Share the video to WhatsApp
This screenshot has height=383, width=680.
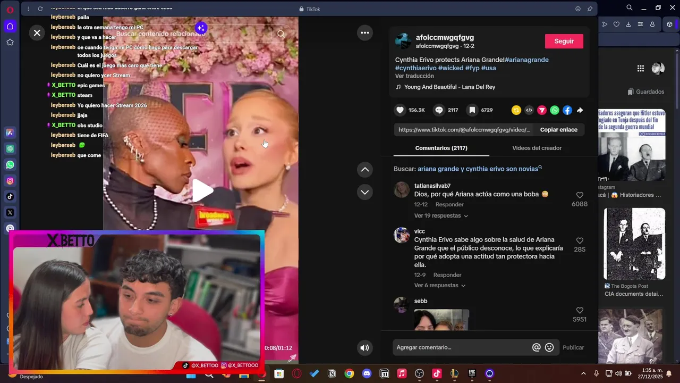(x=555, y=110)
